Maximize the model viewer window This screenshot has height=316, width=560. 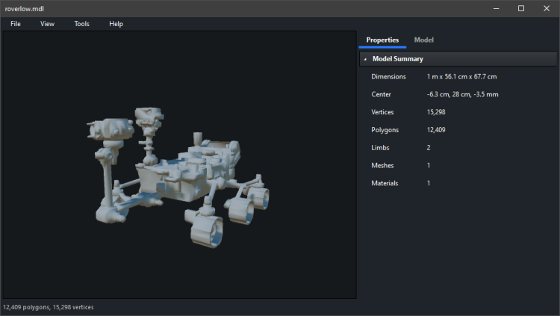(521, 8)
